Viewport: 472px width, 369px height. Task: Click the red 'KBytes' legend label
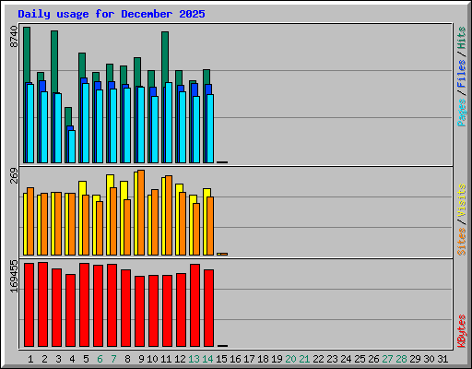coord(461,331)
